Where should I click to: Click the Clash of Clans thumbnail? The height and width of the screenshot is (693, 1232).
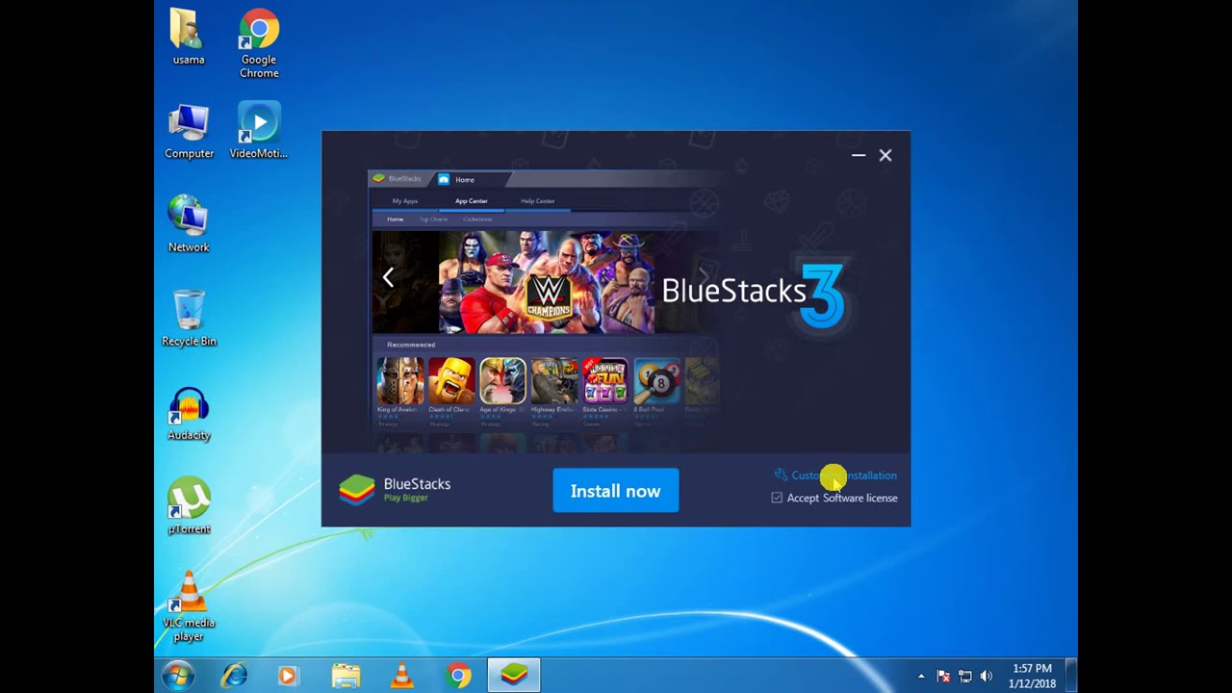click(x=451, y=380)
